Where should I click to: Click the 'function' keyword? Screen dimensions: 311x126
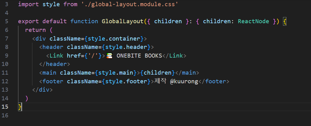click(x=84, y=21)
